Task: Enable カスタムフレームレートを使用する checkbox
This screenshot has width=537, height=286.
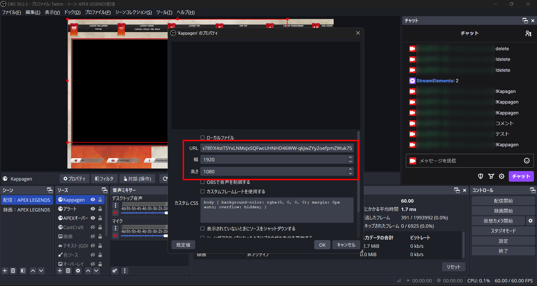Action: 202,192
